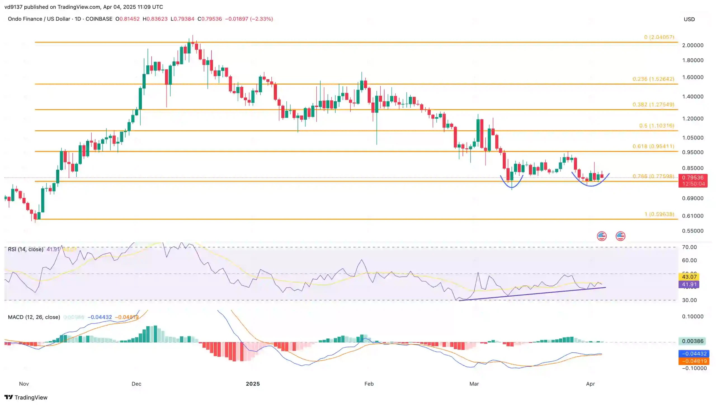The height and width of the screenshot is (405, 716).
Task: Click the Ondo Finance / US Dollar symbol title
Action: pos(39,19)
